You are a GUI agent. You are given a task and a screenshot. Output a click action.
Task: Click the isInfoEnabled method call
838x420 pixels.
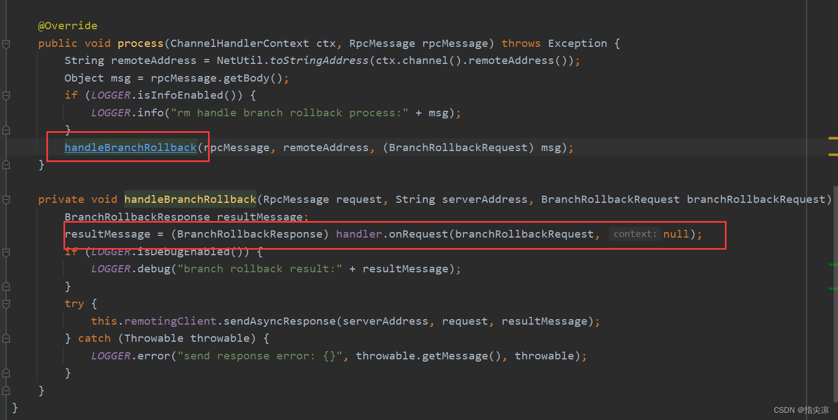(180, 95)
